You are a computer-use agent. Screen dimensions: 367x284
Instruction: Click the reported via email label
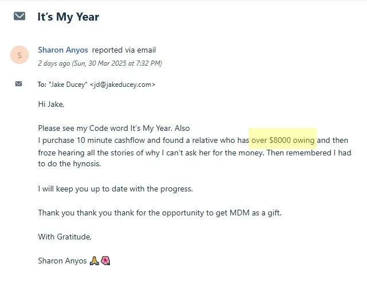coord(124,50)
